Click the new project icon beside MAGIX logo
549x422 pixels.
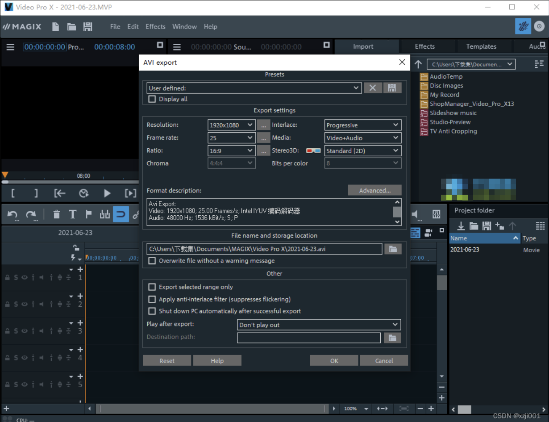point(55,27)
